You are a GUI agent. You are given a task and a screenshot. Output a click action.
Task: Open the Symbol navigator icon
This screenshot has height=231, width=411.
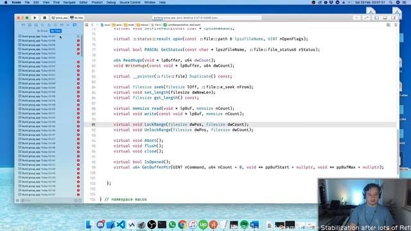(36, 25)
